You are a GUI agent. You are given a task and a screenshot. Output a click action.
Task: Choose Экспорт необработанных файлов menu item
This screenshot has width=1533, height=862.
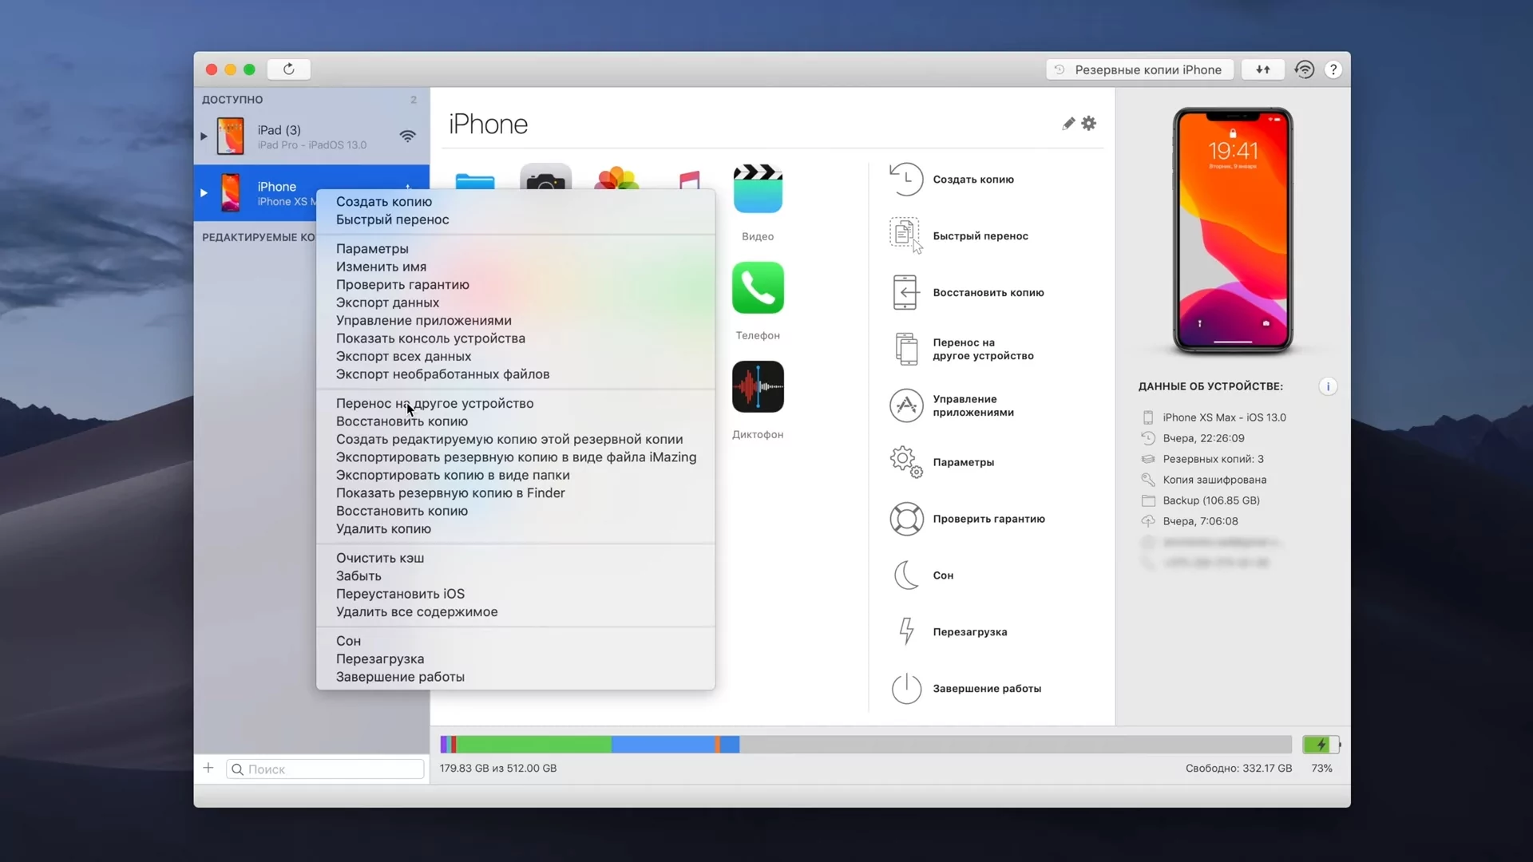pyautogui.click(x=516, y=374)
